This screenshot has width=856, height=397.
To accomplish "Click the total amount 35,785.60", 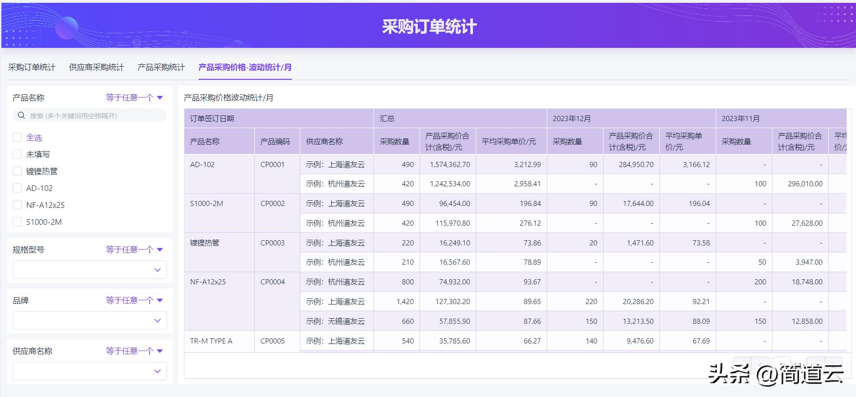I will point(454,341).
